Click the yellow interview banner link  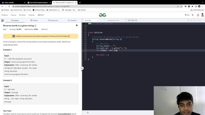tap(41, 36)
